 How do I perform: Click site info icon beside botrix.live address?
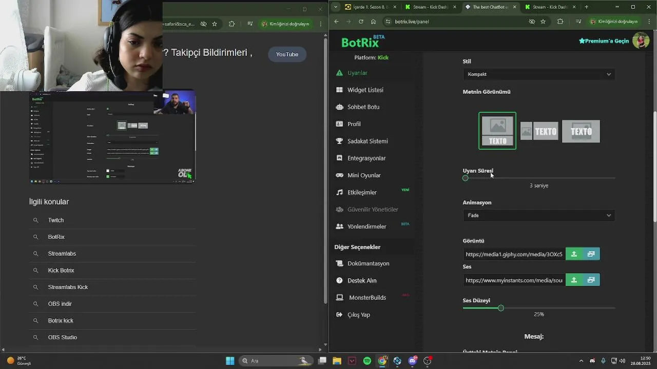(x=388, y=22)
